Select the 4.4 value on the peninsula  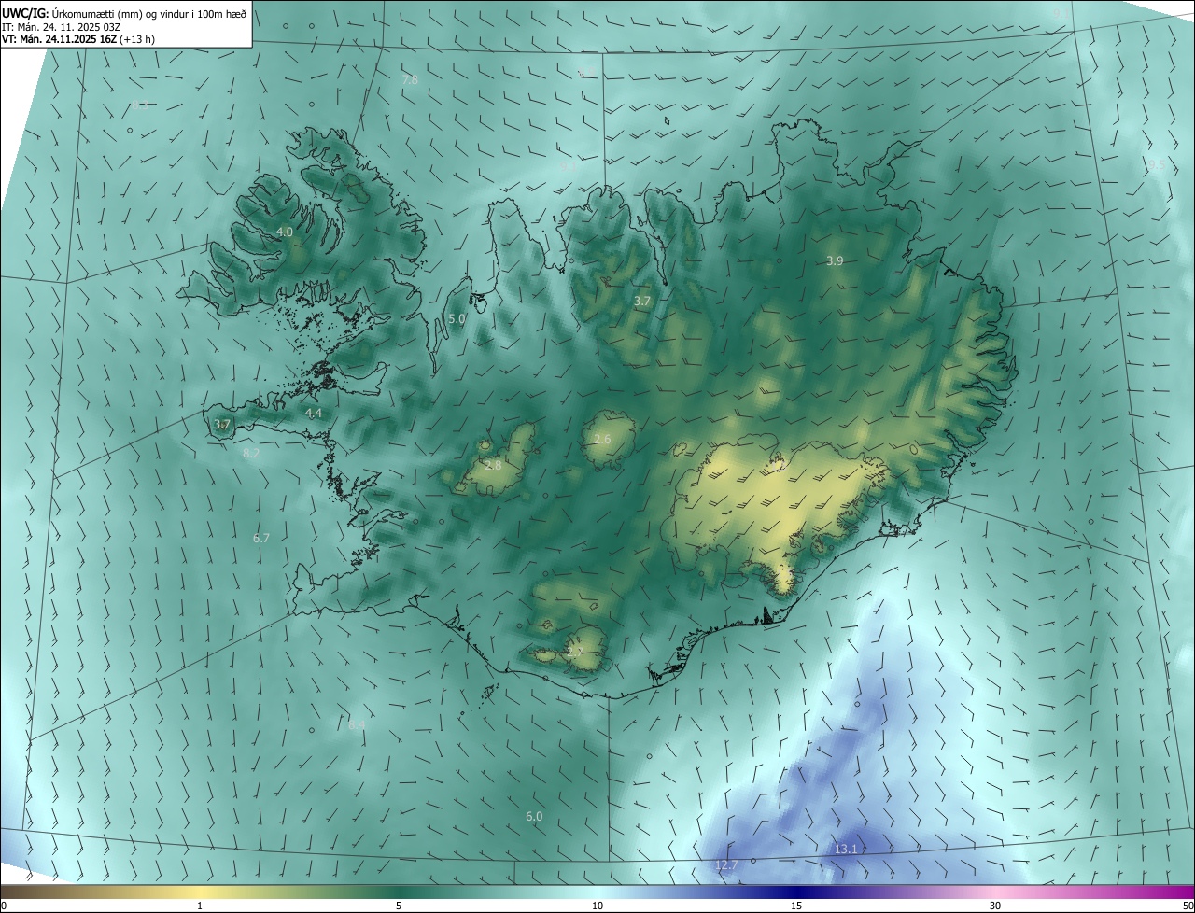[314, 413]
